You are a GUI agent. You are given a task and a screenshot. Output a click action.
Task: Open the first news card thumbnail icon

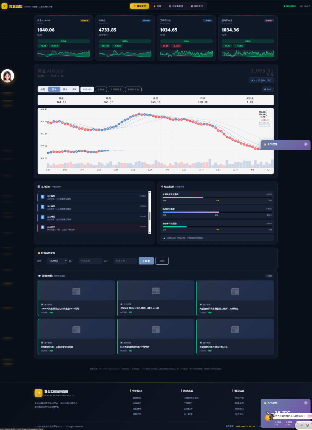point(76,291)
